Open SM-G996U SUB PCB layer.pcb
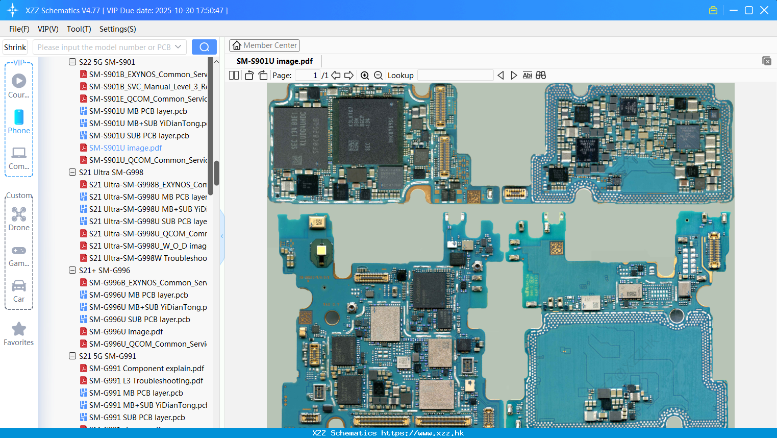This screenshot has height=438, width=777. coord(139,319)
